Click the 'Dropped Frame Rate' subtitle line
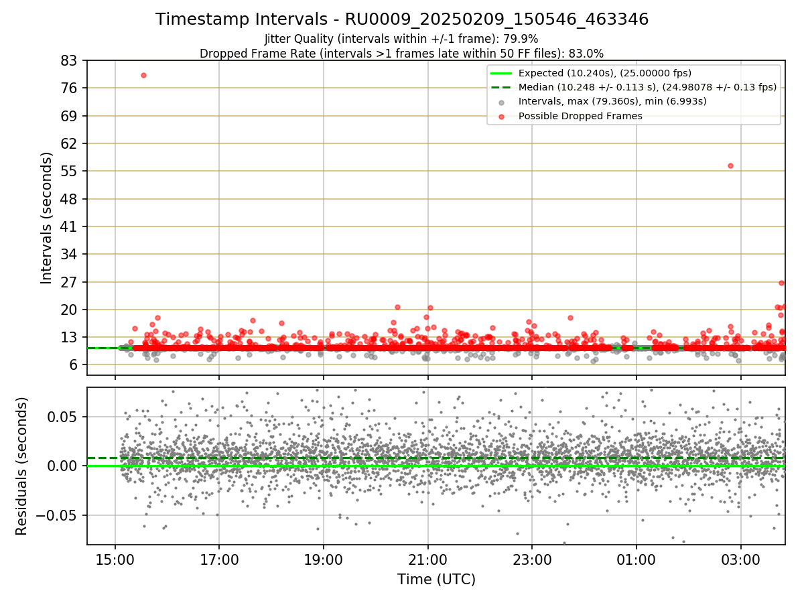Screen dimensions: 804x603 point(402,54)
